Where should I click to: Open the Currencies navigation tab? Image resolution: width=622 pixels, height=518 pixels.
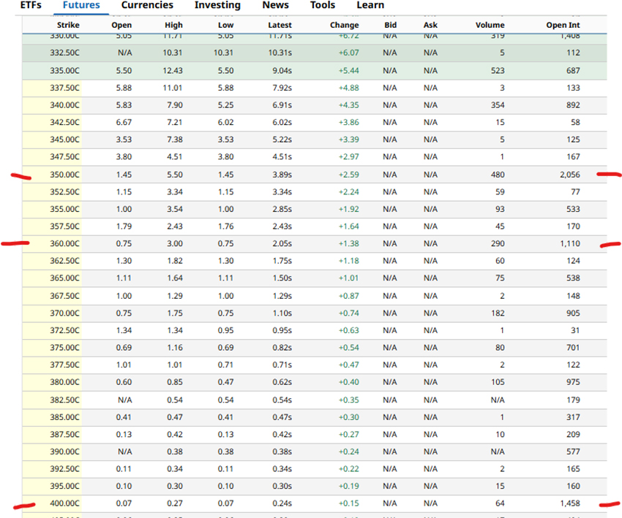(147, 5)
